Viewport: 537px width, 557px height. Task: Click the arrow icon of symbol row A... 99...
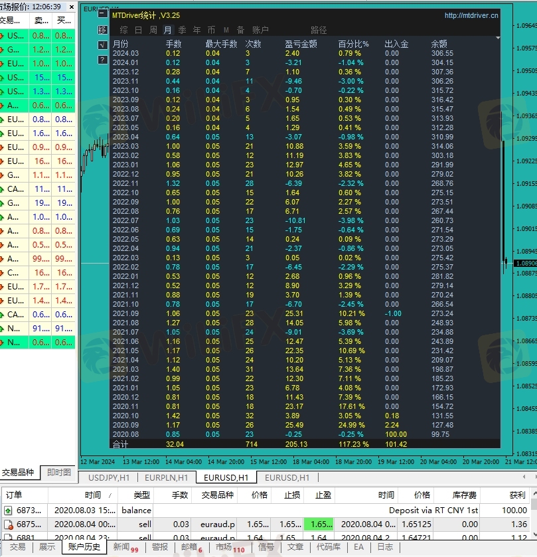tap(2, 259)
